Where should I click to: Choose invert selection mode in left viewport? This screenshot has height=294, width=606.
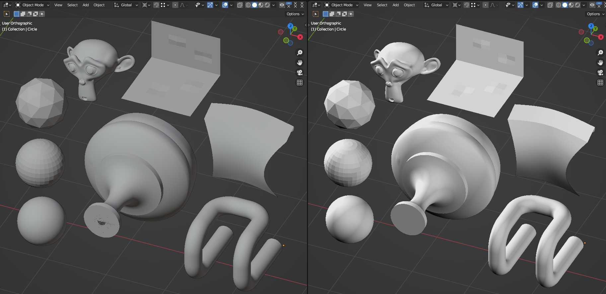tap(36, 14)
